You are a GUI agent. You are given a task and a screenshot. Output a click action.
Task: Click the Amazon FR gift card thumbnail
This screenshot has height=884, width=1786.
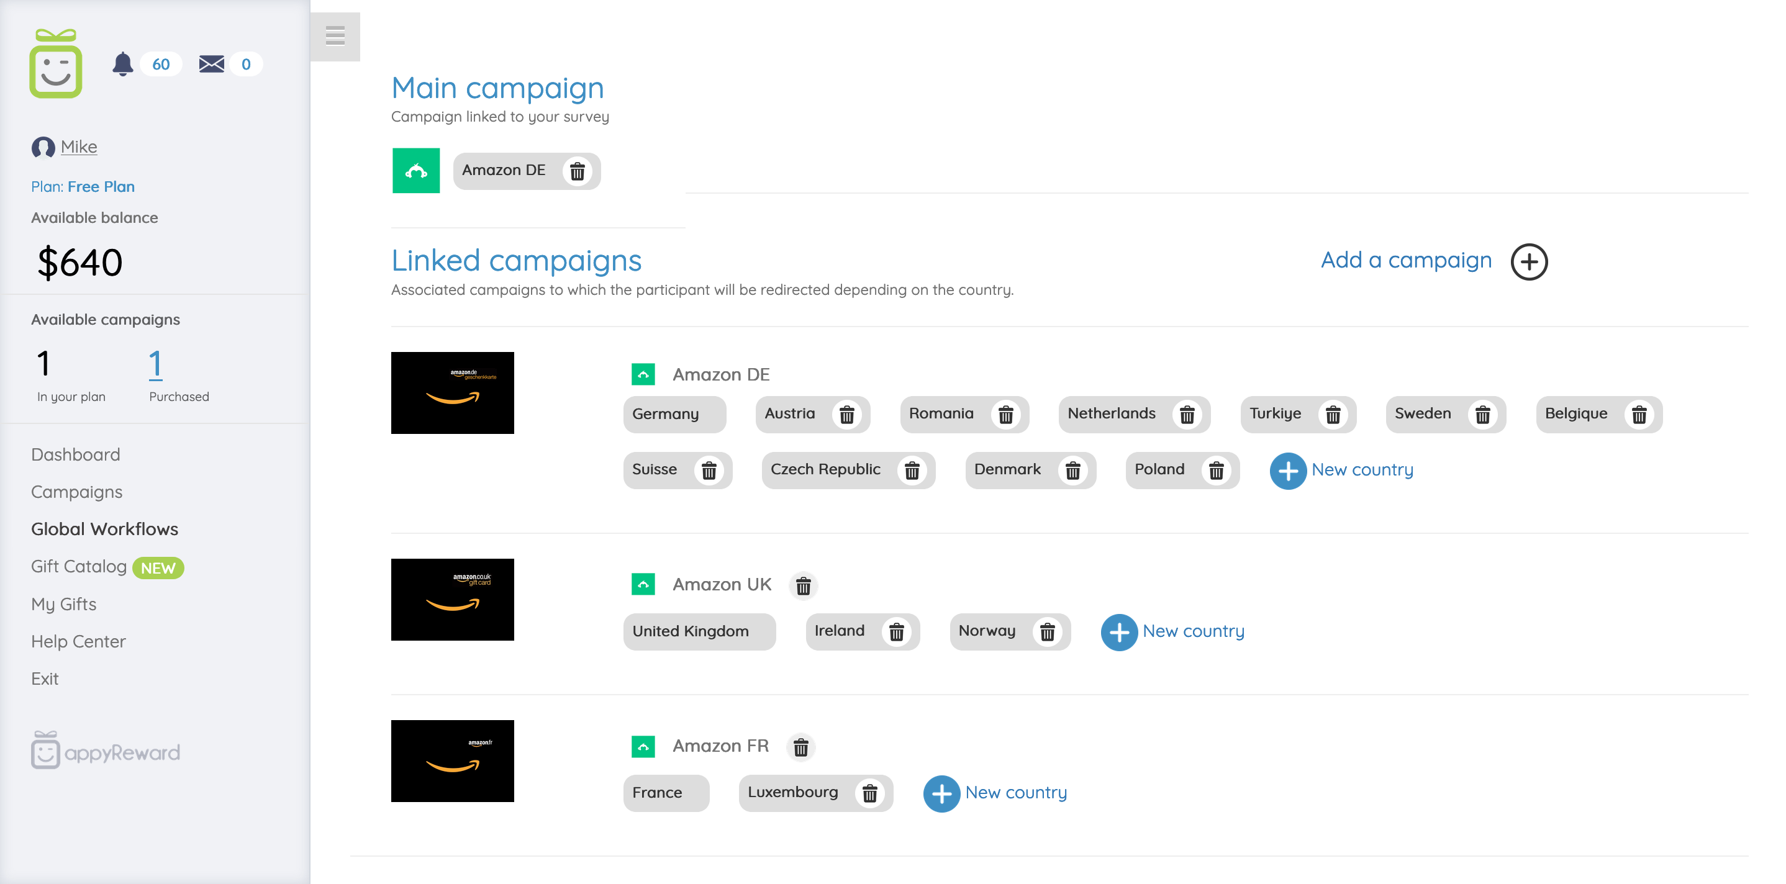pos(452,760)
